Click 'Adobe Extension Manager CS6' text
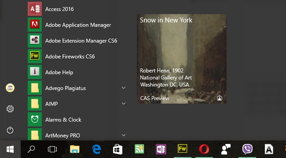Viewport: 286px width, 158px height. click(81, 41)
